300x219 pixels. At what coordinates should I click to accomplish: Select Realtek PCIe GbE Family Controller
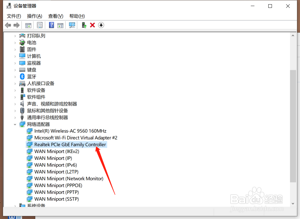tap(70, 145)
